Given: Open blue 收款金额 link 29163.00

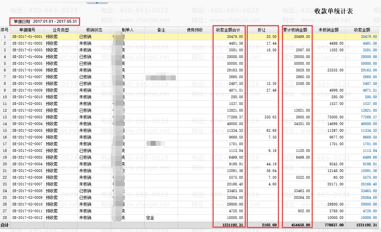Looking at the screenshot, I should [x=369, y=70].
